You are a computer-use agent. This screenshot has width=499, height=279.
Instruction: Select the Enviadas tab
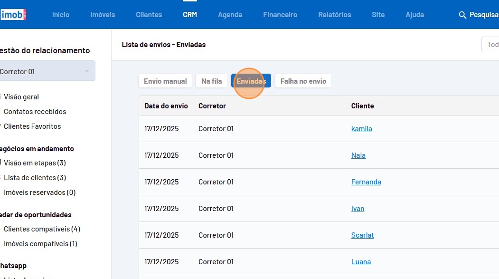(x=251, y=81)
